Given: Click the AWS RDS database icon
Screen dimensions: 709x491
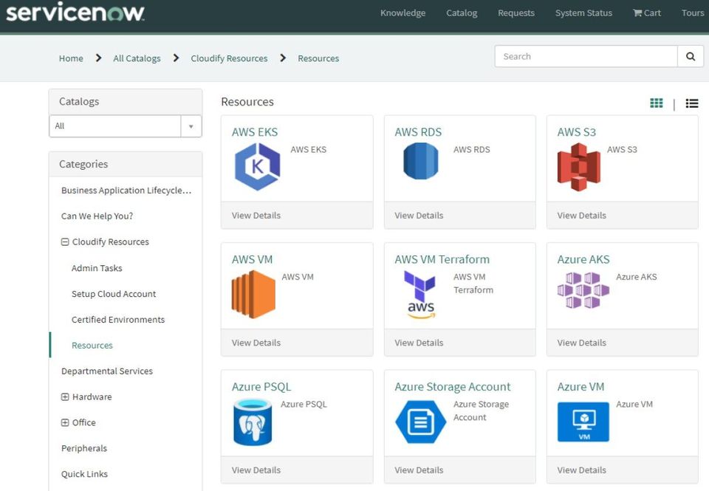Looking at the screenshot, I should point(420,161).
